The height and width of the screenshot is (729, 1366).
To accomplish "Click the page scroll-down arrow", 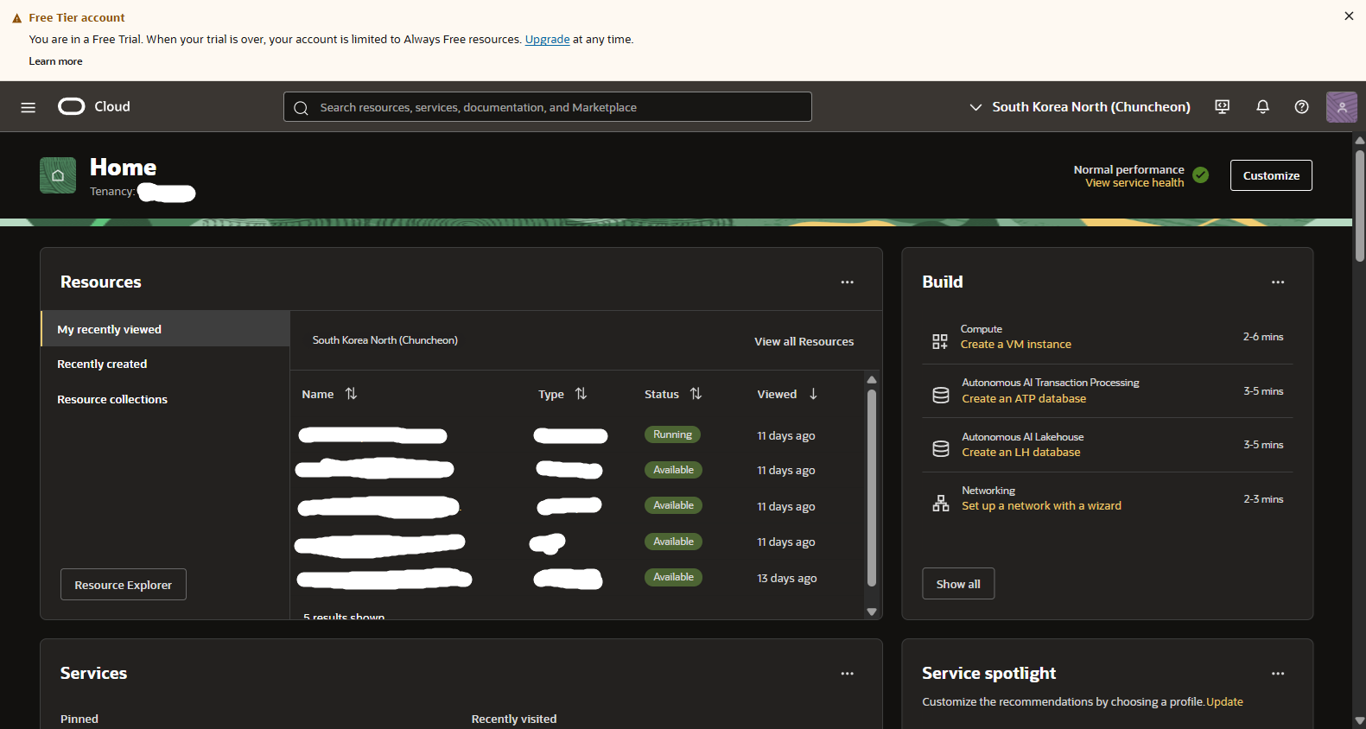I will [1359, 720].
